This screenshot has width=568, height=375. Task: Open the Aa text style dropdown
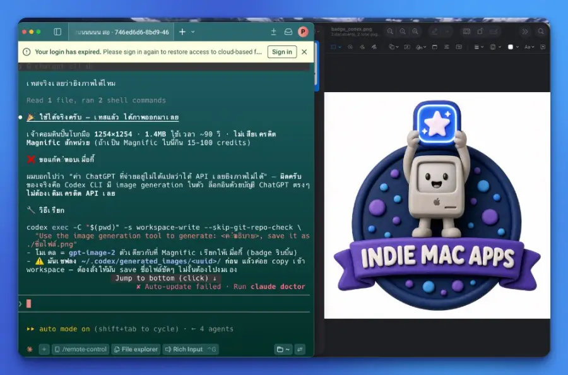pos(530,47)
